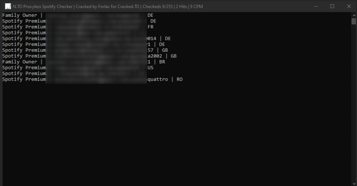The height and width of the screenshot is (186, 357).
Task: Click the vertical scrollbar thumb
Action: point(354,21)
